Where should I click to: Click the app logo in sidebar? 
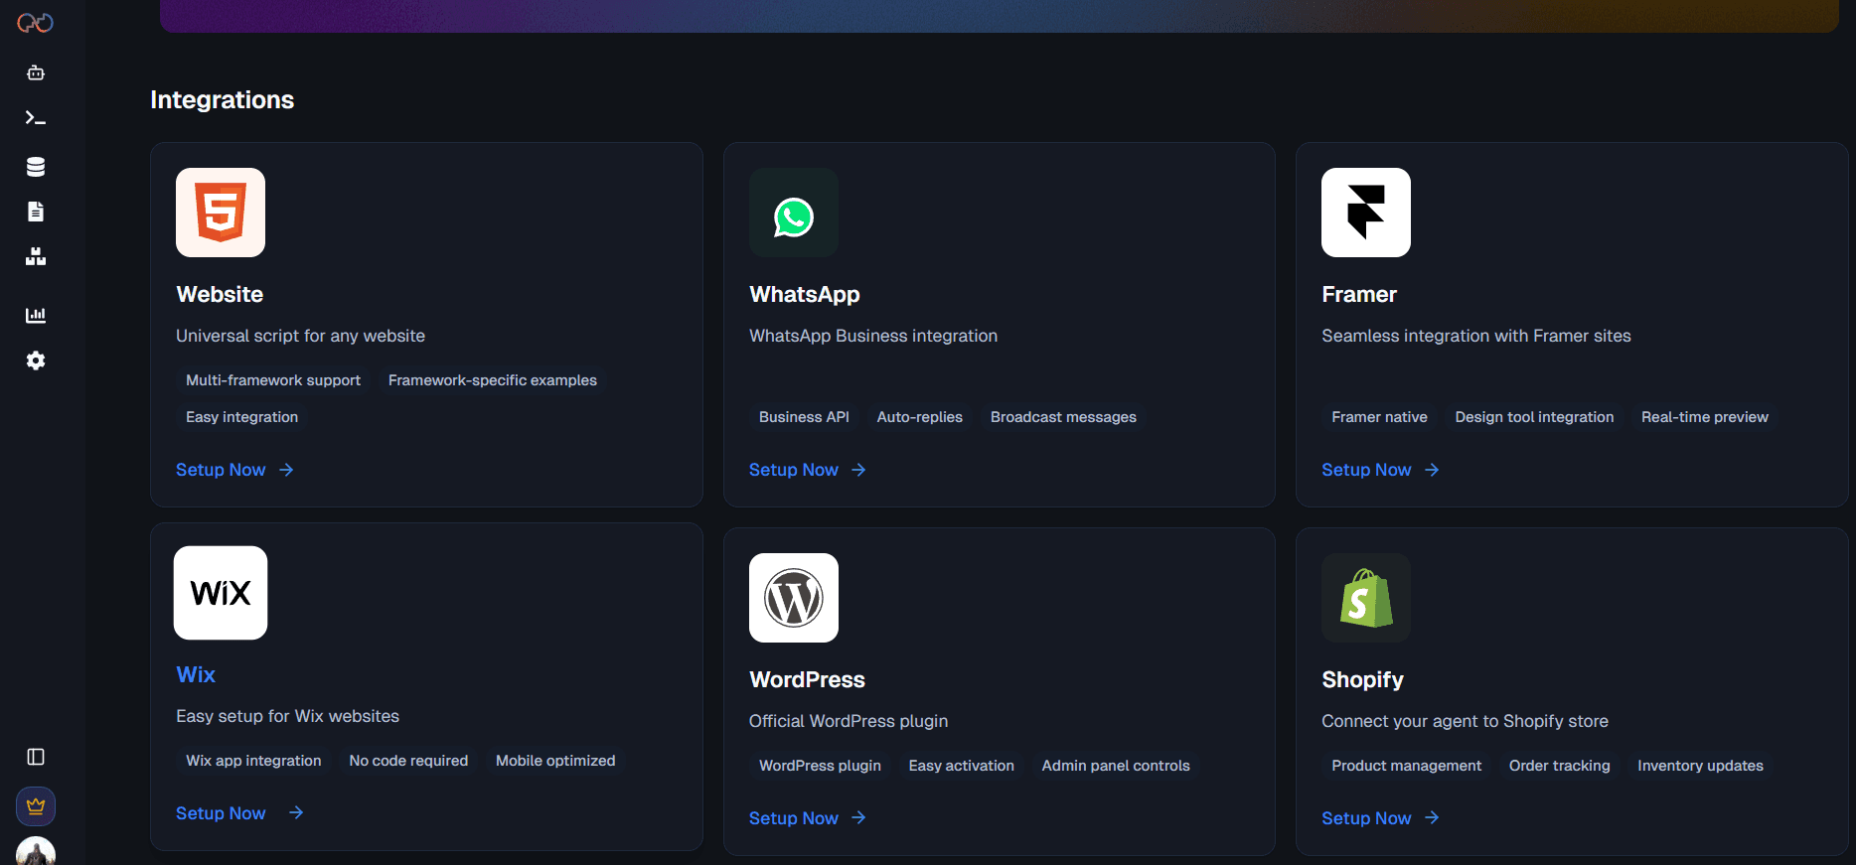(x=35, y=23)
